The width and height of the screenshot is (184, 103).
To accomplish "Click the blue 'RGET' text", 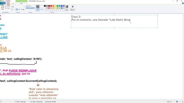I will click(4, 34).
